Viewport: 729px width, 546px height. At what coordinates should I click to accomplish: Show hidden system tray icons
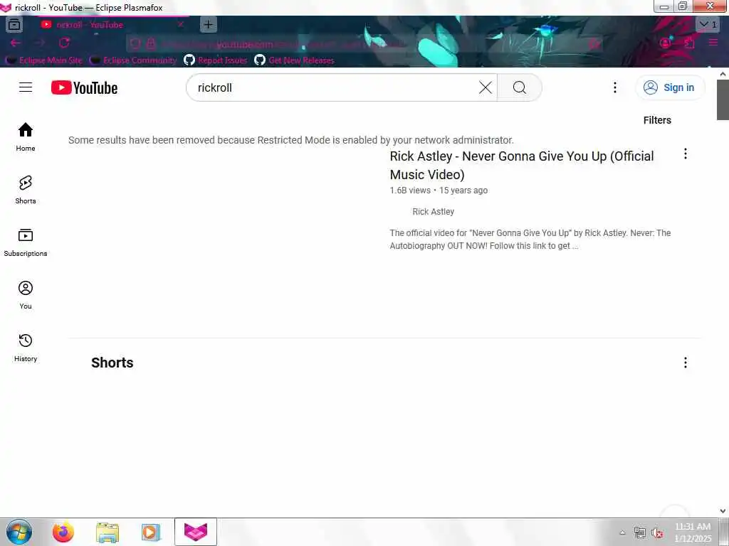click(622, 532)
